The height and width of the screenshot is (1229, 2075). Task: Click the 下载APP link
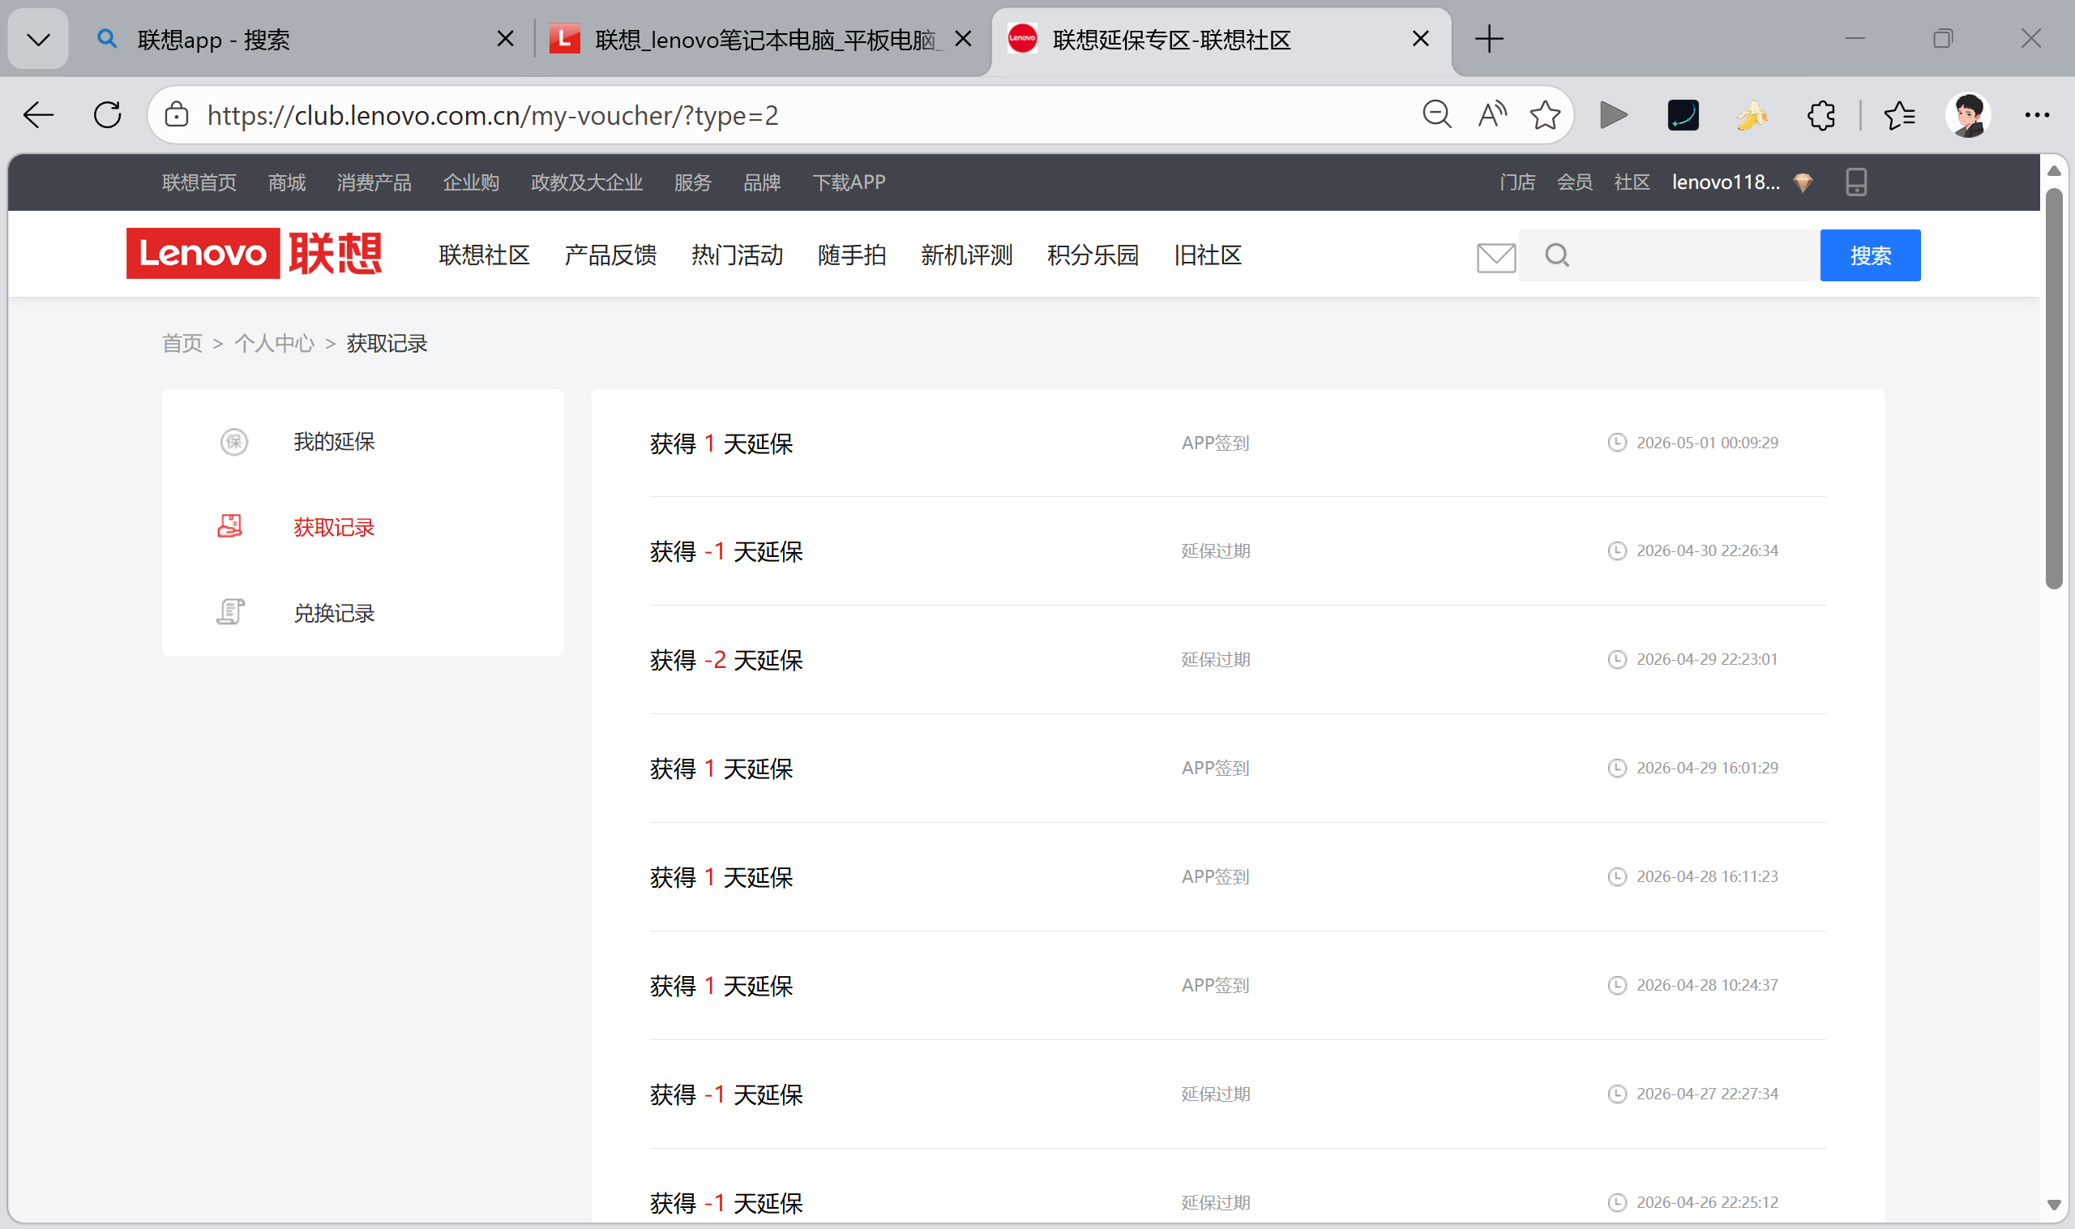coord(849,182)
